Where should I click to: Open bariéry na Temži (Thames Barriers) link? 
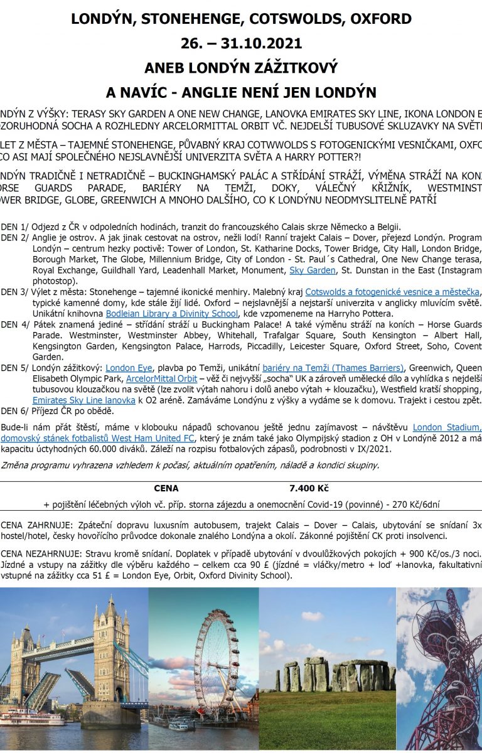[x=333, y=368]
